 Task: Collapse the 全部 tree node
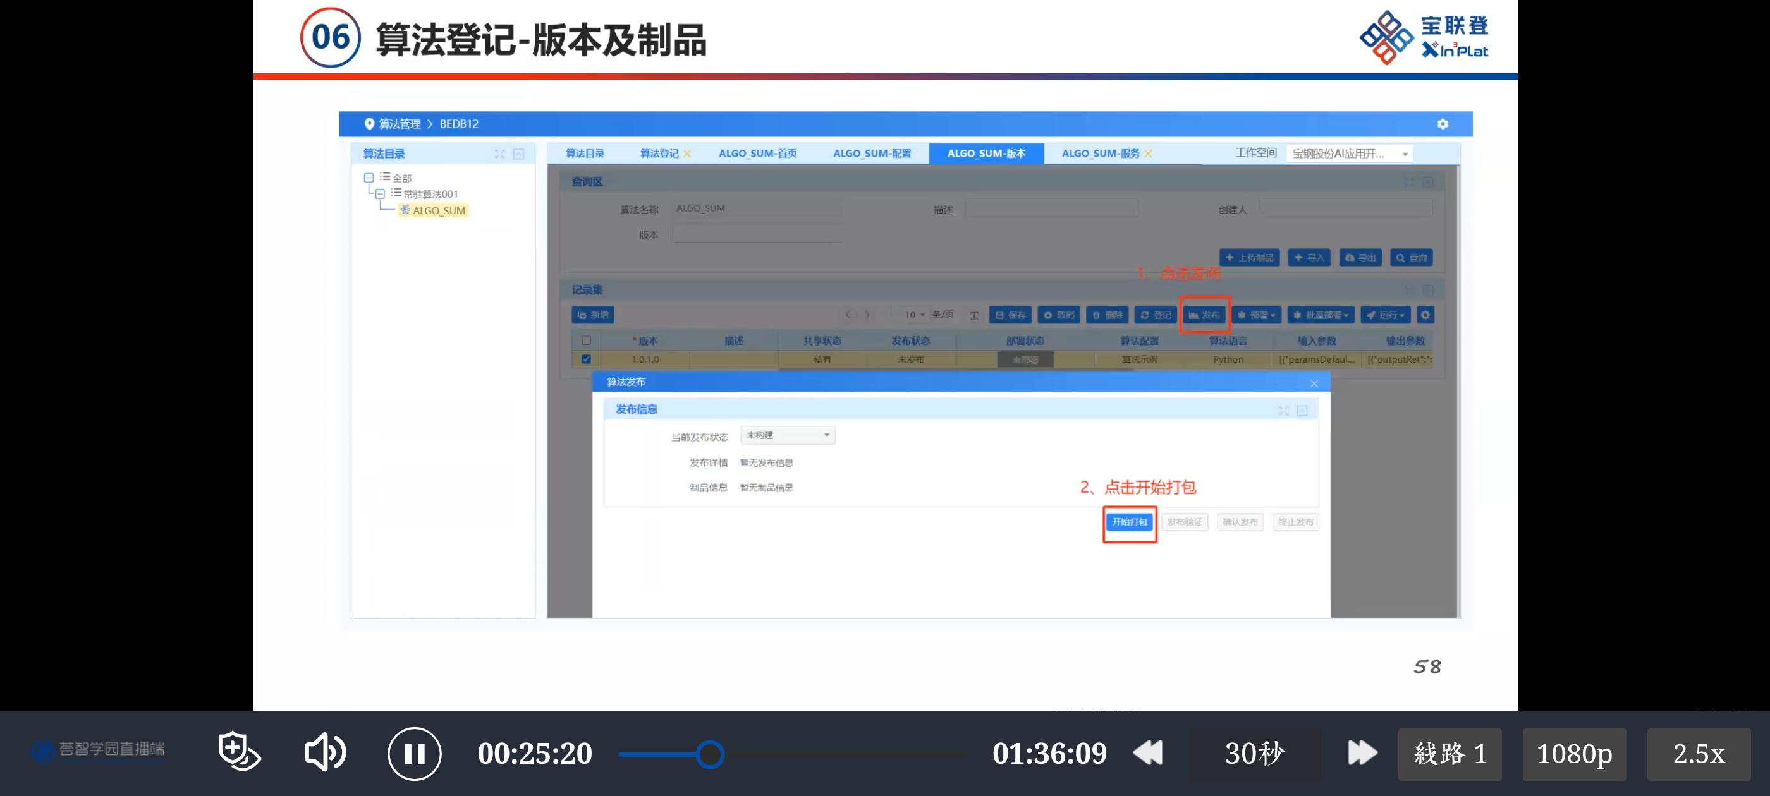pos(369,177)
